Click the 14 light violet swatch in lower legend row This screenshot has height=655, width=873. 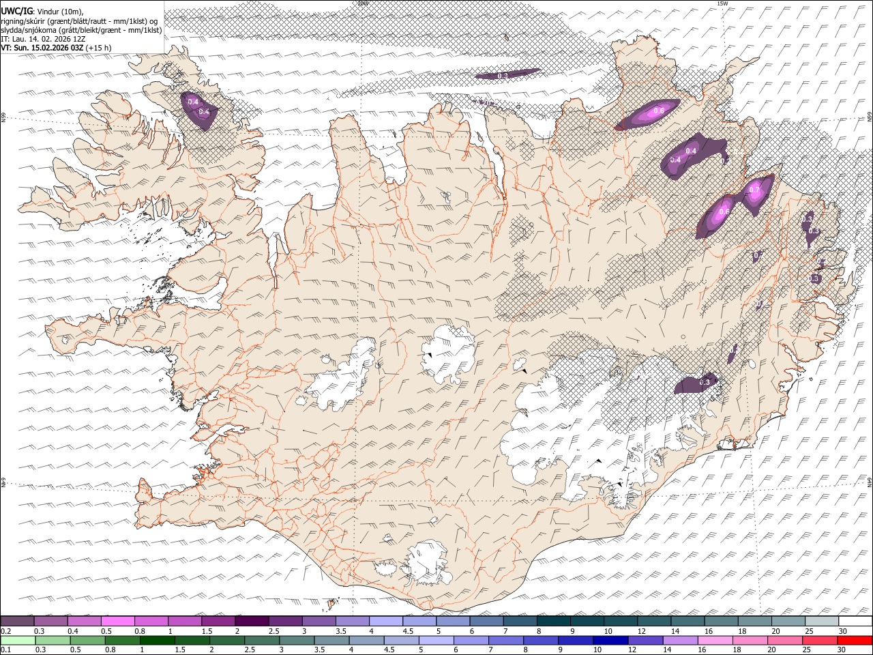[x=680, y=640]
